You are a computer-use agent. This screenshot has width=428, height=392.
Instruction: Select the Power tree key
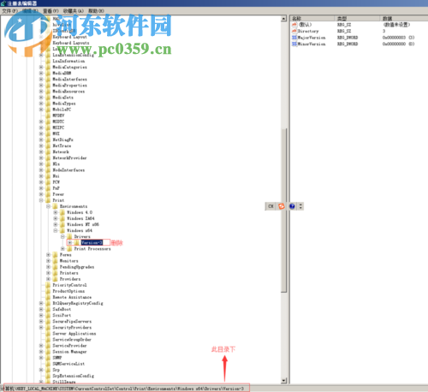tap(58, 194)
